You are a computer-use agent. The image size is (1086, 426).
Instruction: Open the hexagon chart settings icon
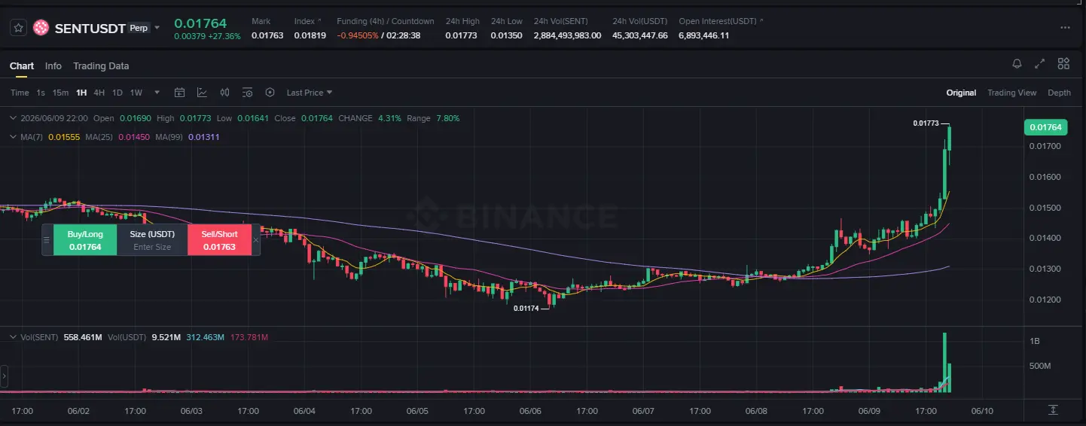(x=270, y=93)
